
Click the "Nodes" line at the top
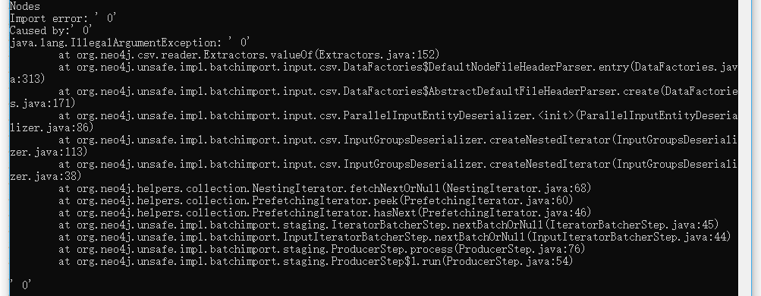pos(25,6)
